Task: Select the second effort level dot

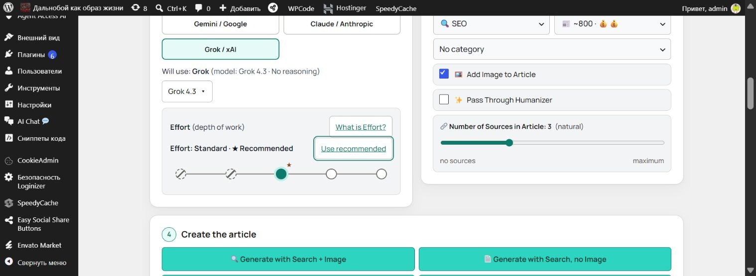Action: pyautogui.click(x=231, y=174)
